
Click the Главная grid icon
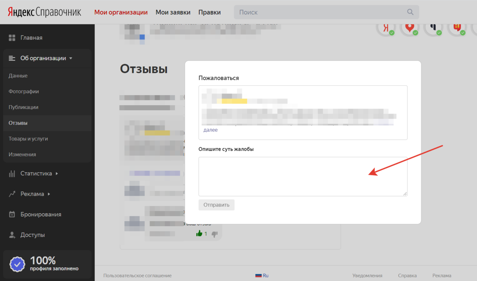pyautogui.click(x=12, y=38)
